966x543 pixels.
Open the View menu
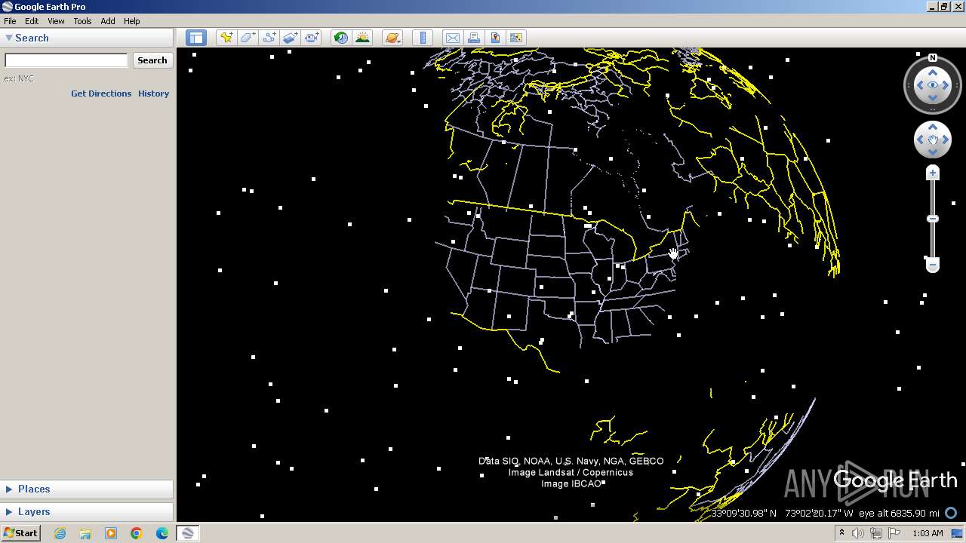pyautogui.click(x=56, y=21)
